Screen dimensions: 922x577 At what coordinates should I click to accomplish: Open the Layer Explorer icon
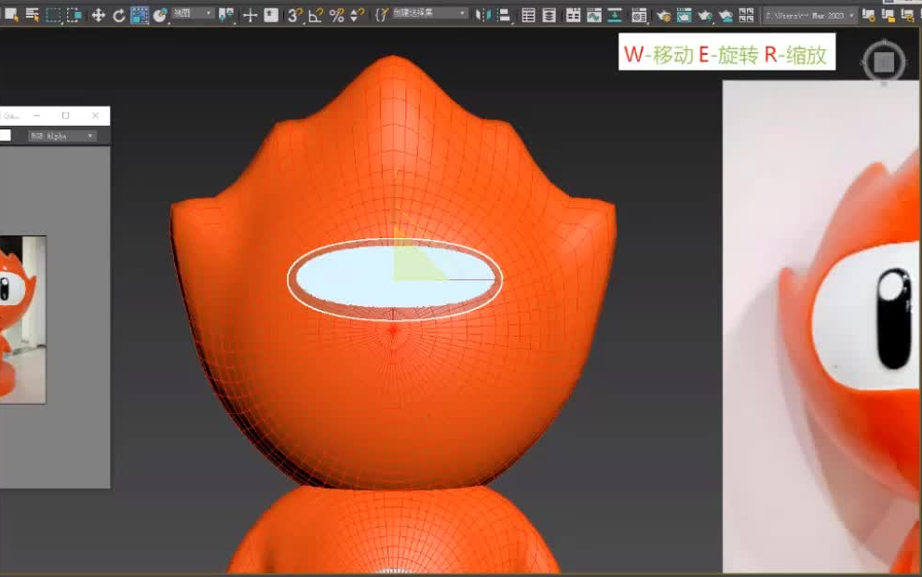[548, 14]
